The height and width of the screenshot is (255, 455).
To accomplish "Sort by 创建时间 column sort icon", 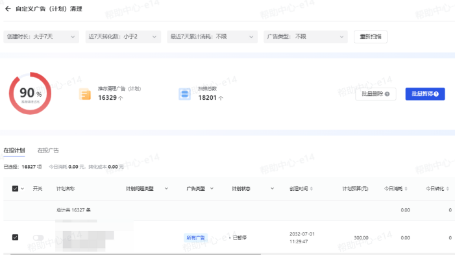I will (x=312, y=189).
